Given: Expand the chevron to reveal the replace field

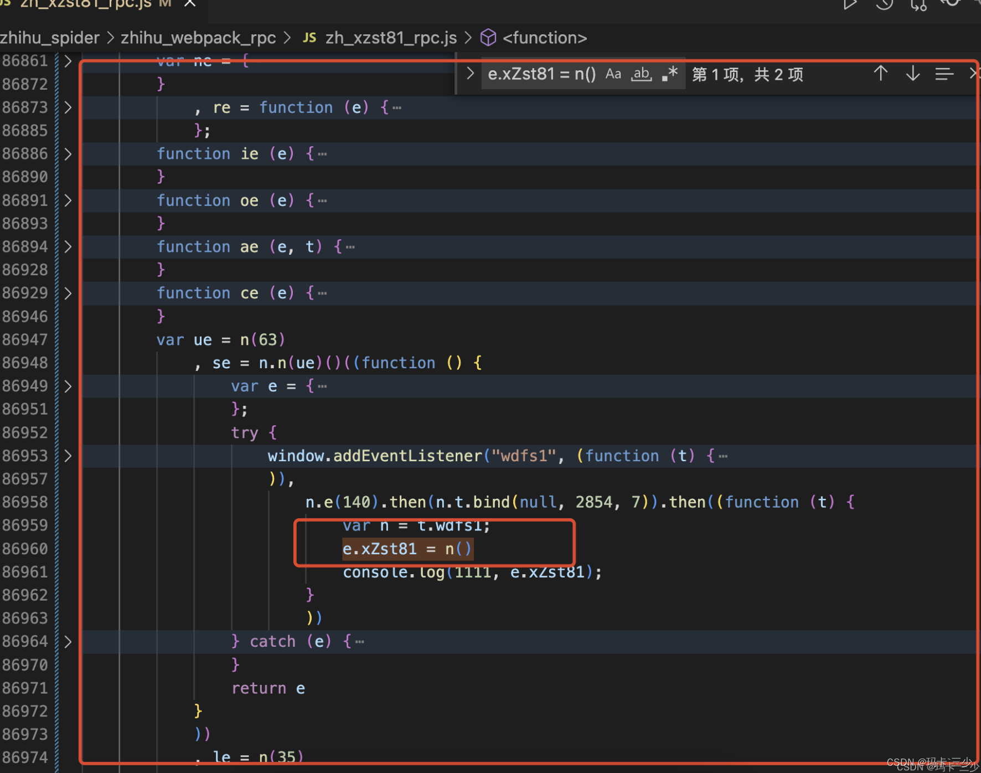Looking at the screenshot, I should (x=469, y=73).
